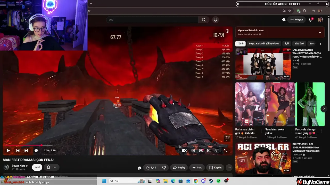The image size is (330, 185).
Task: Enter fullscreen mode for the video
Action: [x=226, y=151]
